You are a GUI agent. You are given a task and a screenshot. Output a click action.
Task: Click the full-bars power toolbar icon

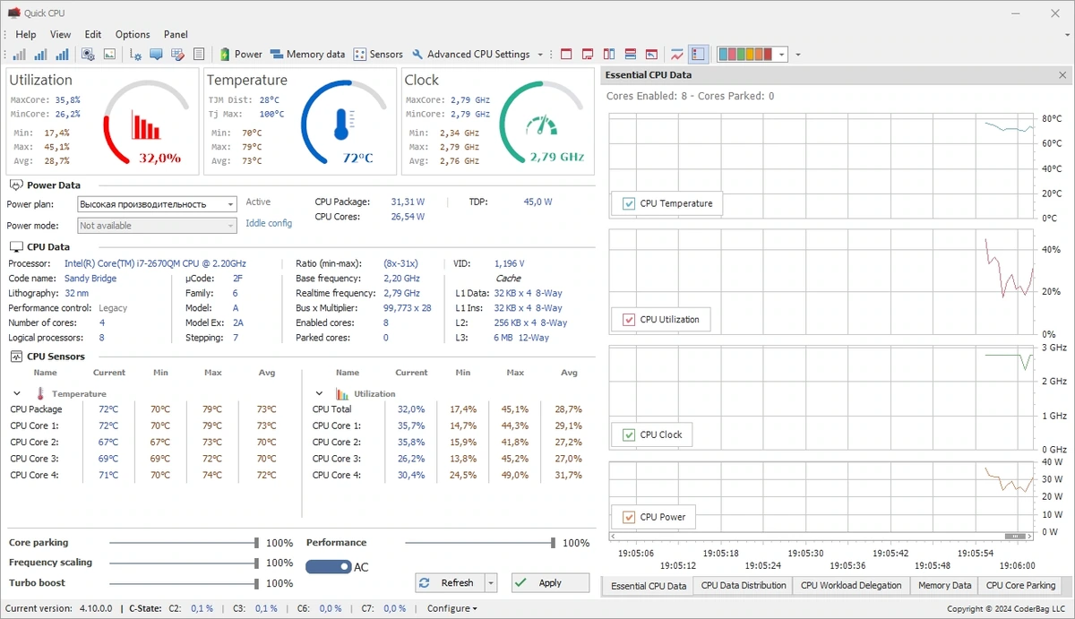tap(63, 55)
